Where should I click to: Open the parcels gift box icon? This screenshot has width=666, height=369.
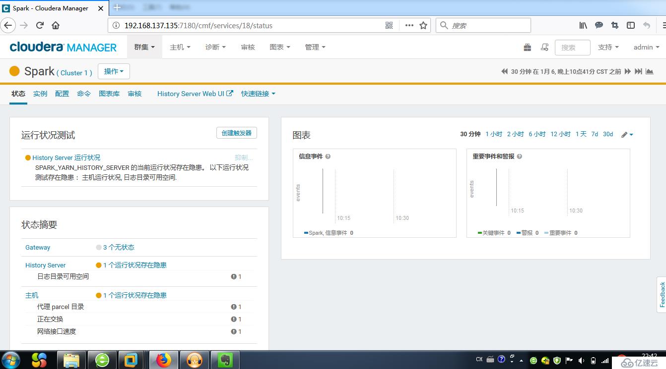pyautogui.click(x=528, y=47)
